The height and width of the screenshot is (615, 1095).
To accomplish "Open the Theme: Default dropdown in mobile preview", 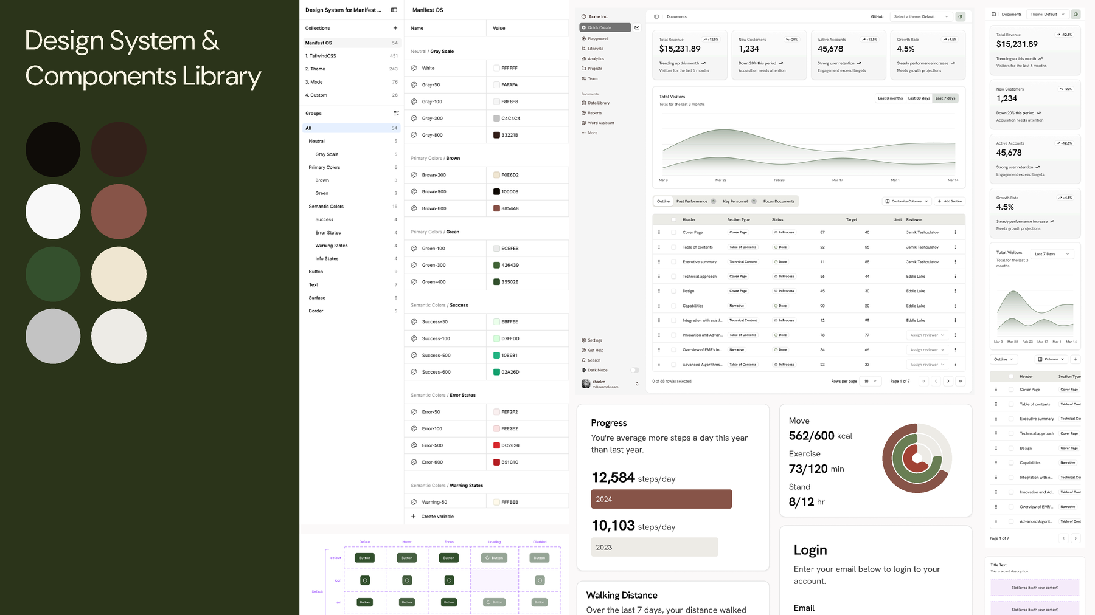I will [x=1047, y=14].
